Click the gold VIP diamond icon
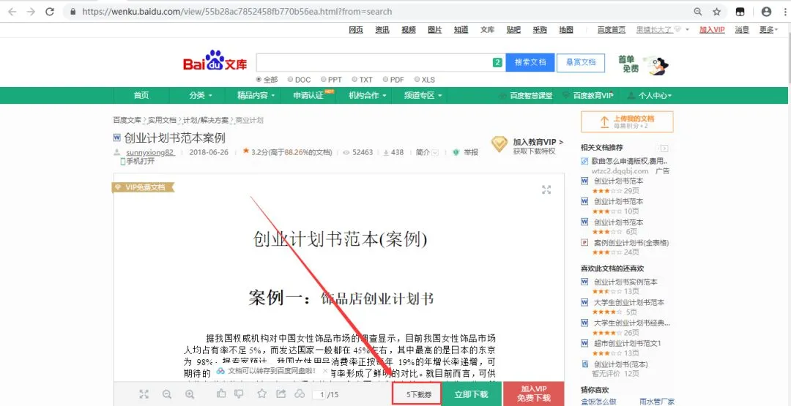The image size is (791, 406). pyautogui.click(x=500, y=144)
